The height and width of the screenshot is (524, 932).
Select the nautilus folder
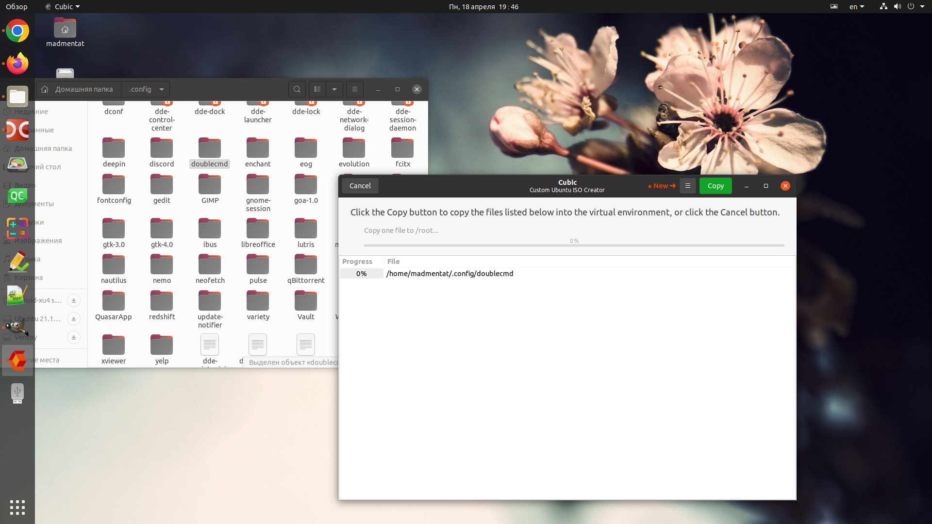point(114,269)
